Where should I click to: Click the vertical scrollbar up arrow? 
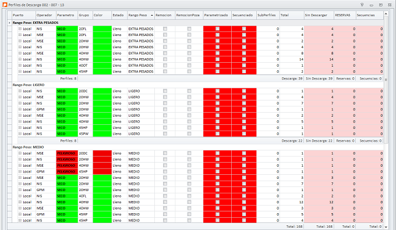click(x=386, y=13)
